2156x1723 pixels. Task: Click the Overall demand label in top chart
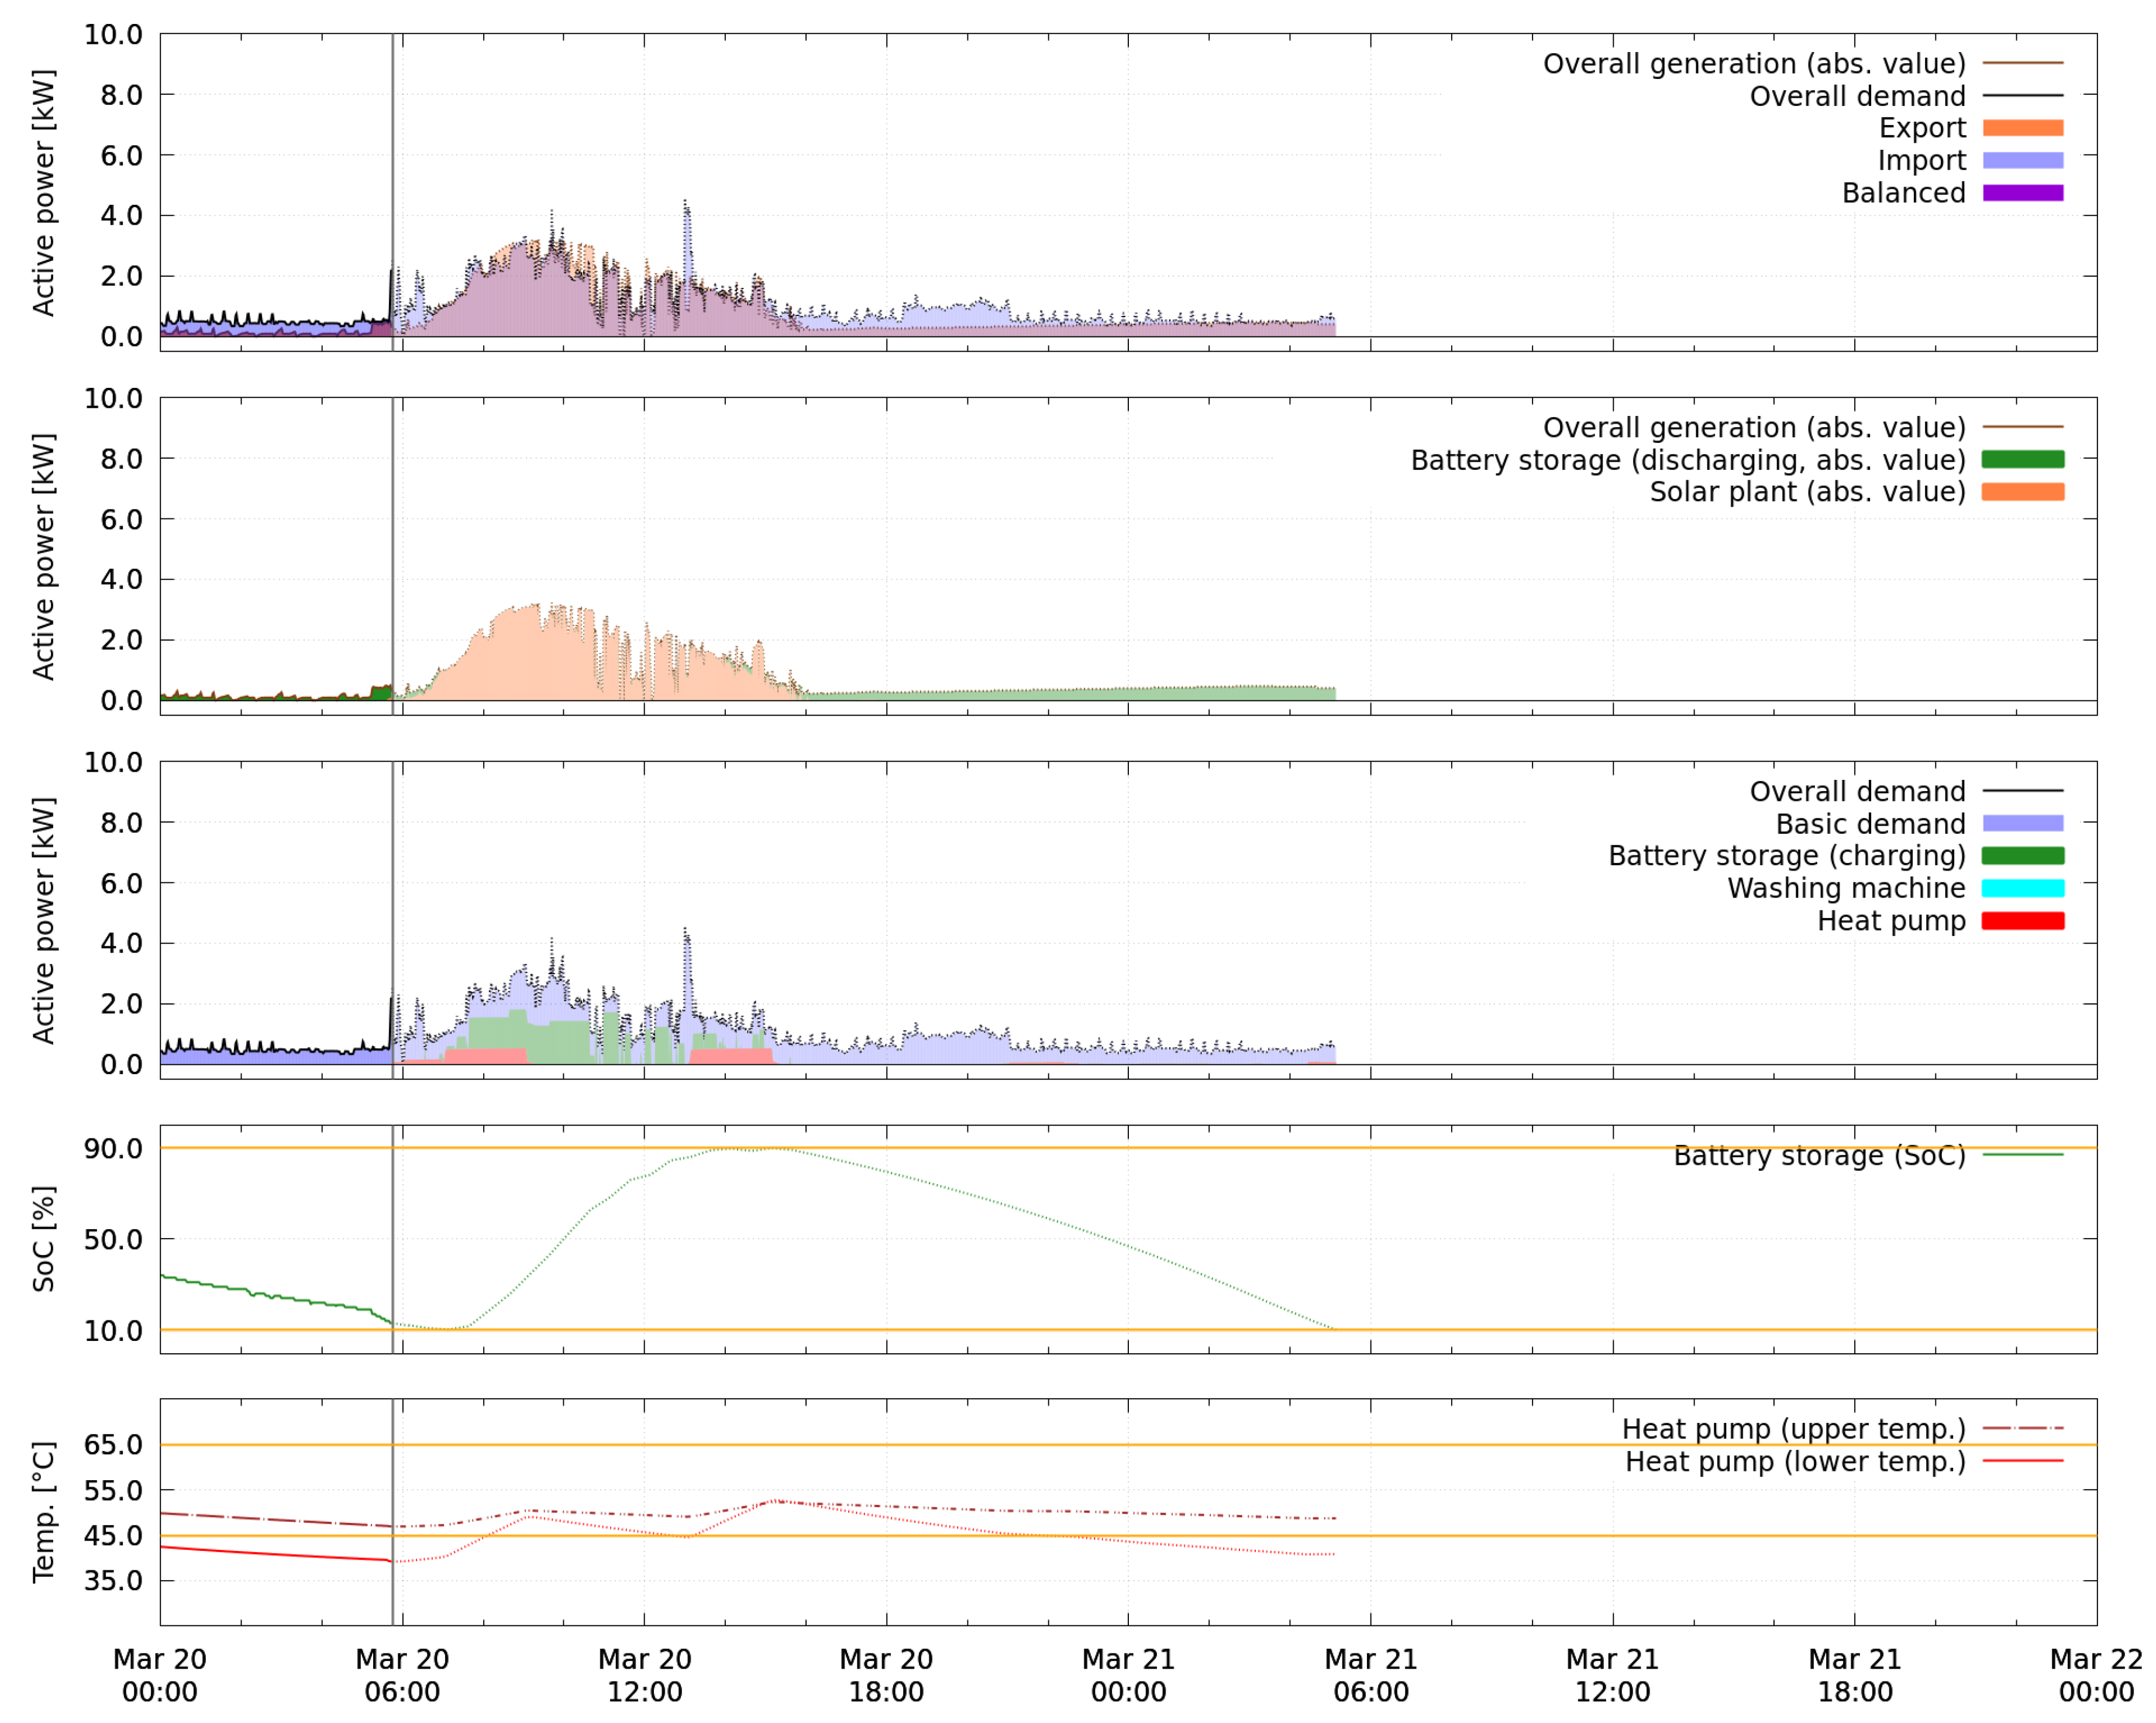[x=1857, y=96]
